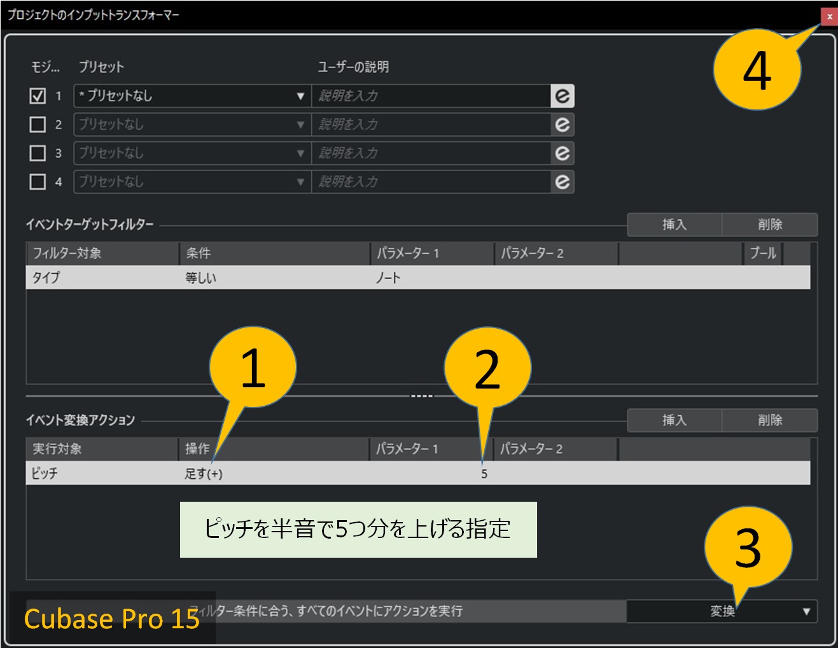Click 削除 in the event transform action section
Image resolution: width=838 pixels, height=648 pixels.
769,420
